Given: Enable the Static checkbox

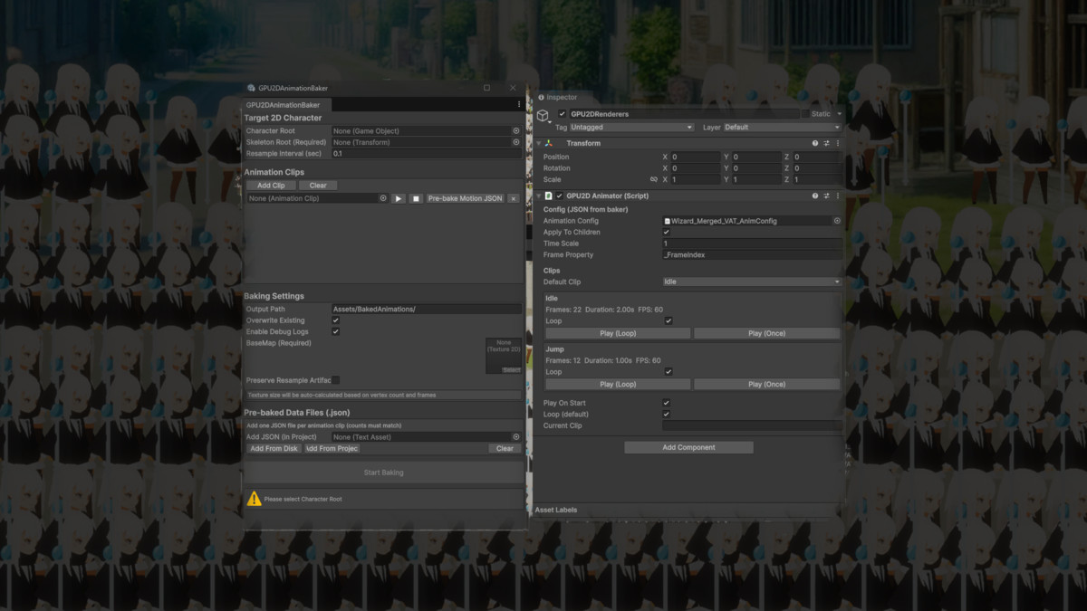Looking at the screenshot, I should click(805, 114).
